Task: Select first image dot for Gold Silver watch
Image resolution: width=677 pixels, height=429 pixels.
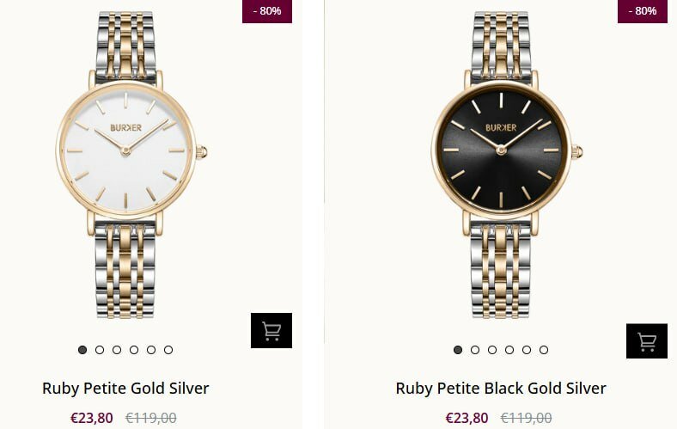Action: click(82, 350)
